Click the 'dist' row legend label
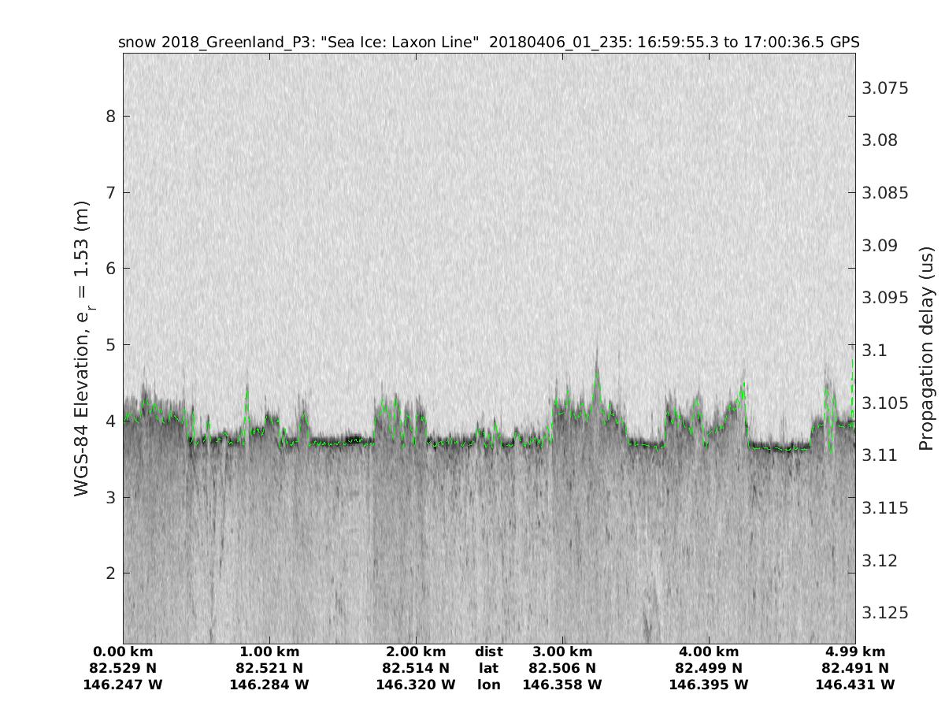This screenshot has height=709, width=945. pyautogui.click(x=488, y=652)
